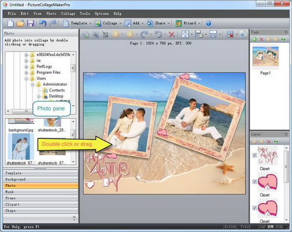Screen dimensions: 292x232
Task: Select the background.jpg photo thumbnail
Action: pos(21,125)
